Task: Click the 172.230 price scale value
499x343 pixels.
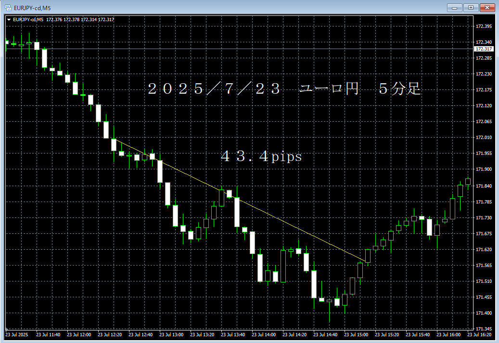Action: coord(484,74)
